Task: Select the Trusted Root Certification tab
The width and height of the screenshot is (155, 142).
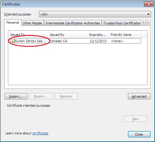Action: [122, 23]
